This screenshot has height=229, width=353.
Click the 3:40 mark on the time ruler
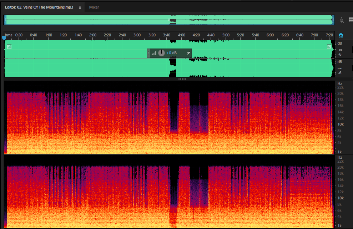[167, 35]
